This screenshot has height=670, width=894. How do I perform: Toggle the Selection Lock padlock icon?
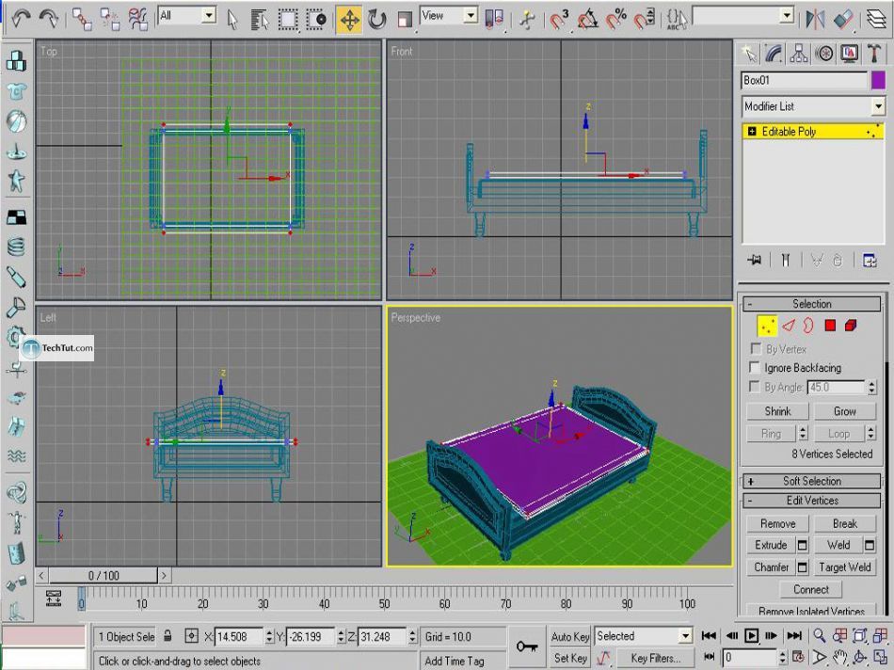[168, 636]
